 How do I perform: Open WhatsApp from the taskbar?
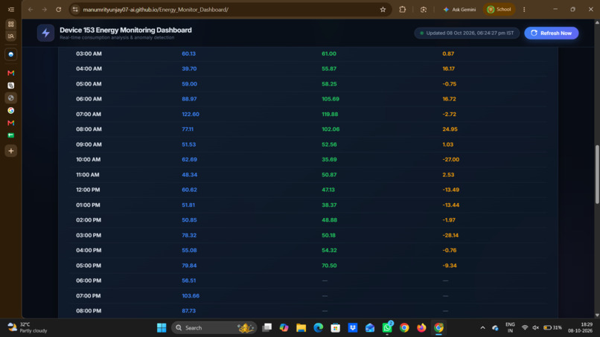(x=387, y=328)
